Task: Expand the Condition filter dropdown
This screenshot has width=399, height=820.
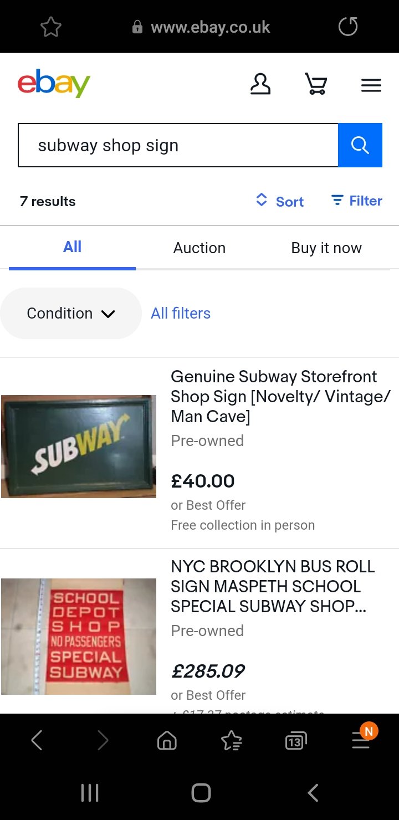Action: [71, 313]
